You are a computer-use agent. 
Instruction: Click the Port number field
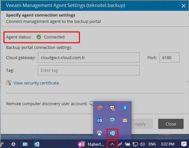(x=169, y=57)
